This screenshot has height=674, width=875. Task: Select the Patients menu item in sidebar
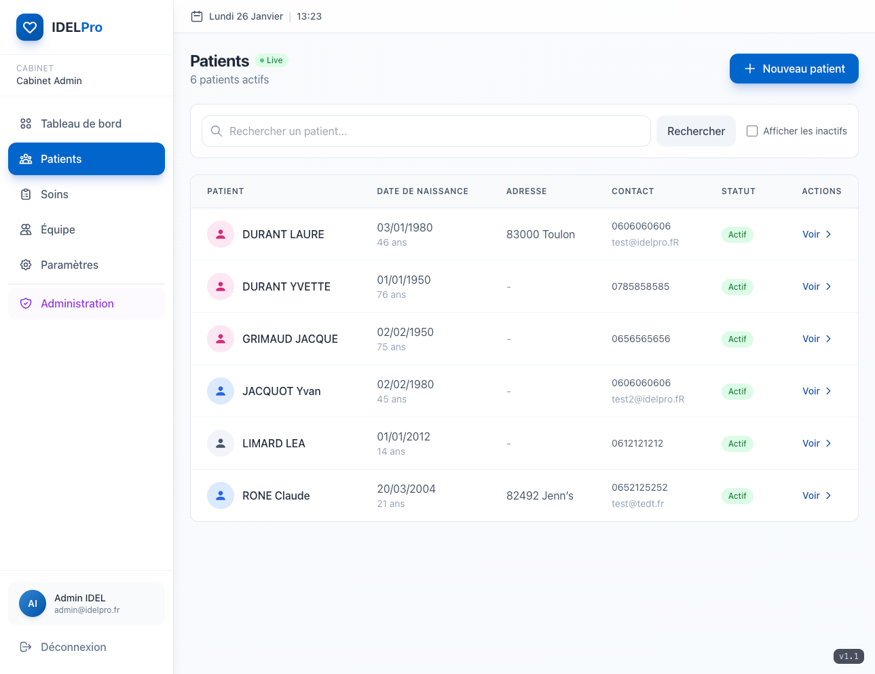coord(86,159)
